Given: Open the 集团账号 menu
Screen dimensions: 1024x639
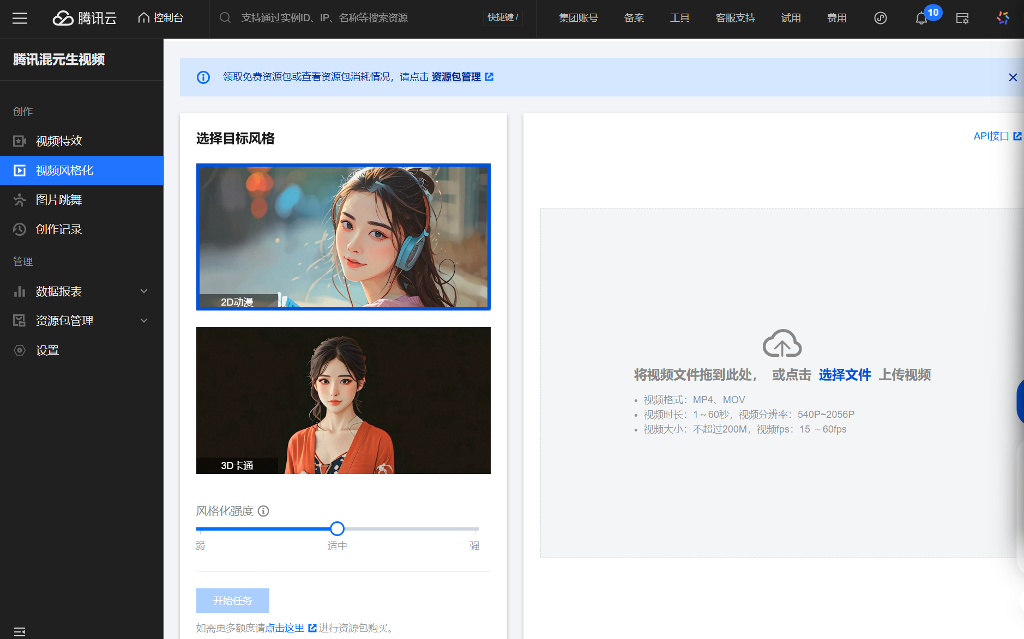Looking at the screenshot, I should pyautogui.click(x=578, y=18).
